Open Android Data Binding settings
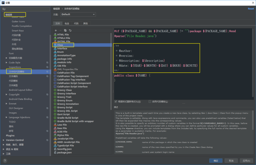The image size is (256, 165). tap(20, 99)
